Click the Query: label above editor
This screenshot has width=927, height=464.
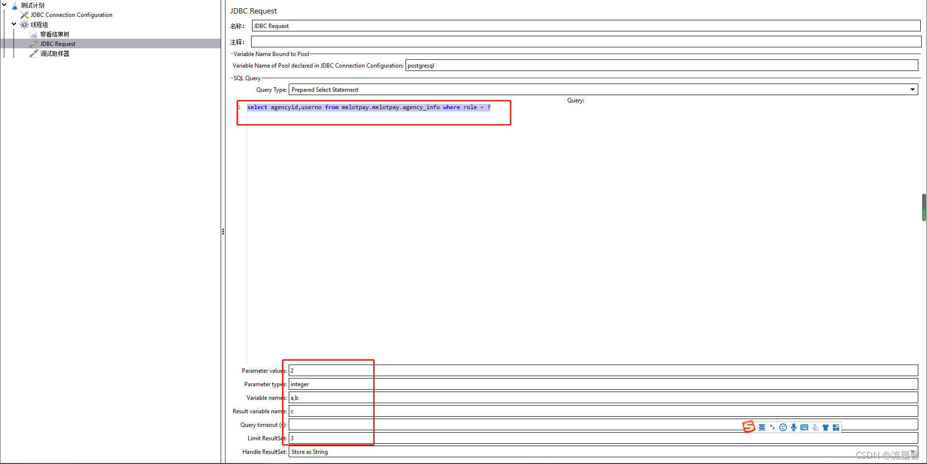pyautogui.click(x=576, y=100)
